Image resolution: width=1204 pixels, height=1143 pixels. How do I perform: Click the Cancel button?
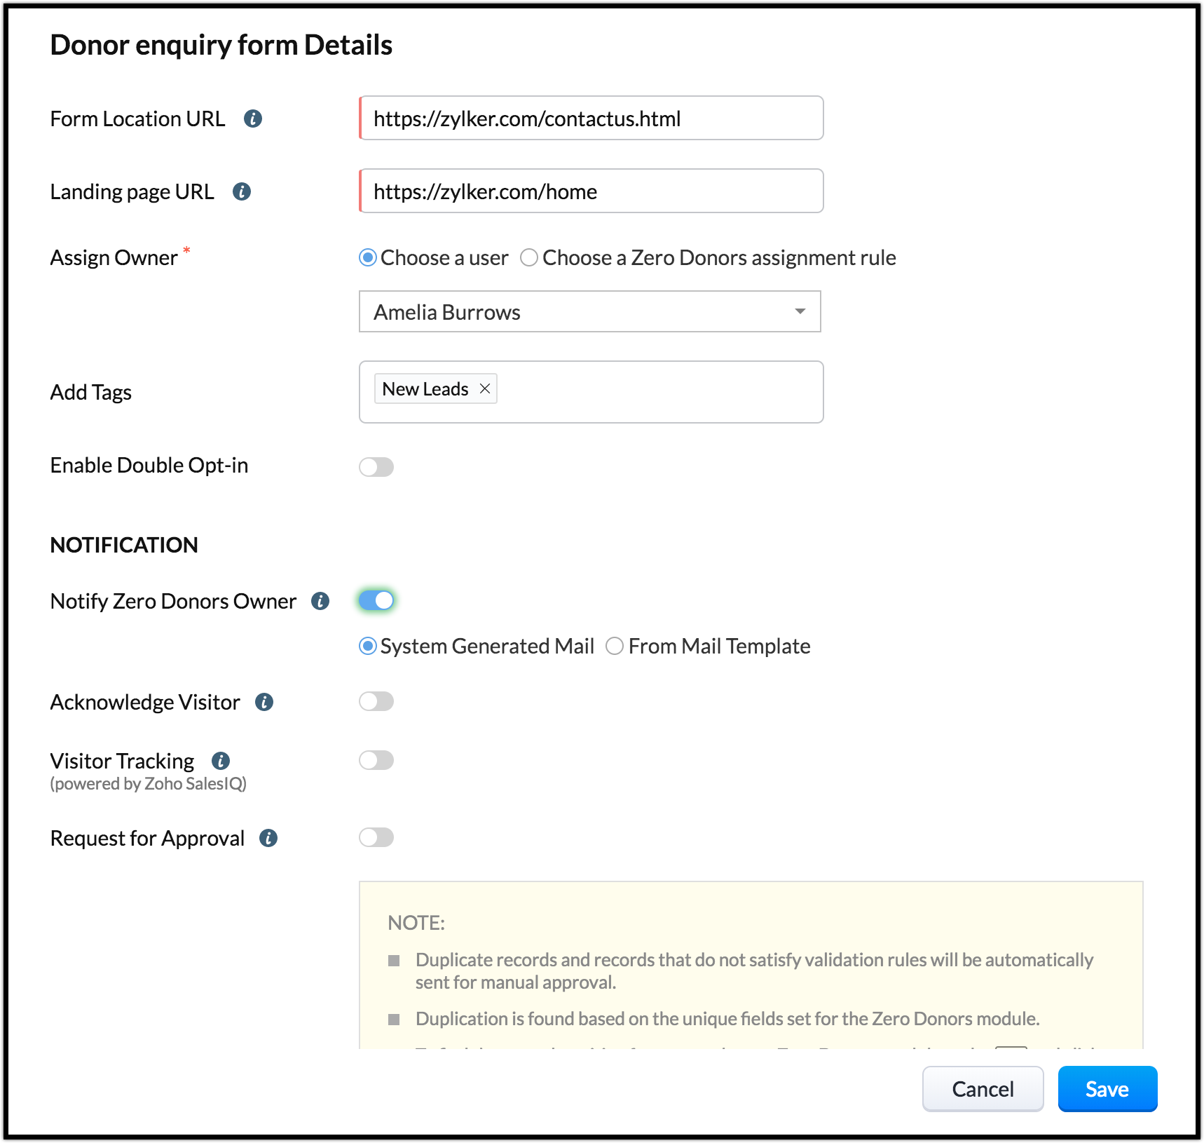(x=983, y=1089)
